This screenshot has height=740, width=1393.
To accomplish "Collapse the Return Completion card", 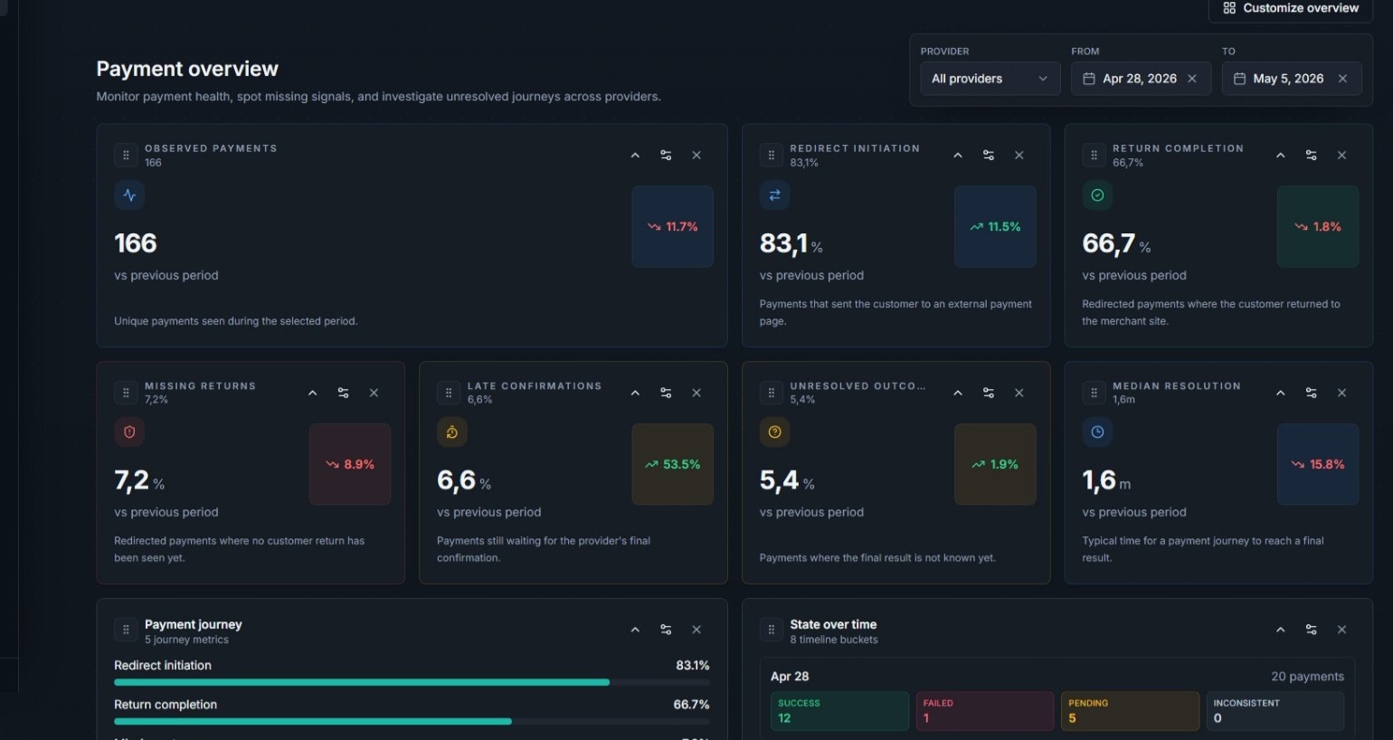I will point(1281,156).
